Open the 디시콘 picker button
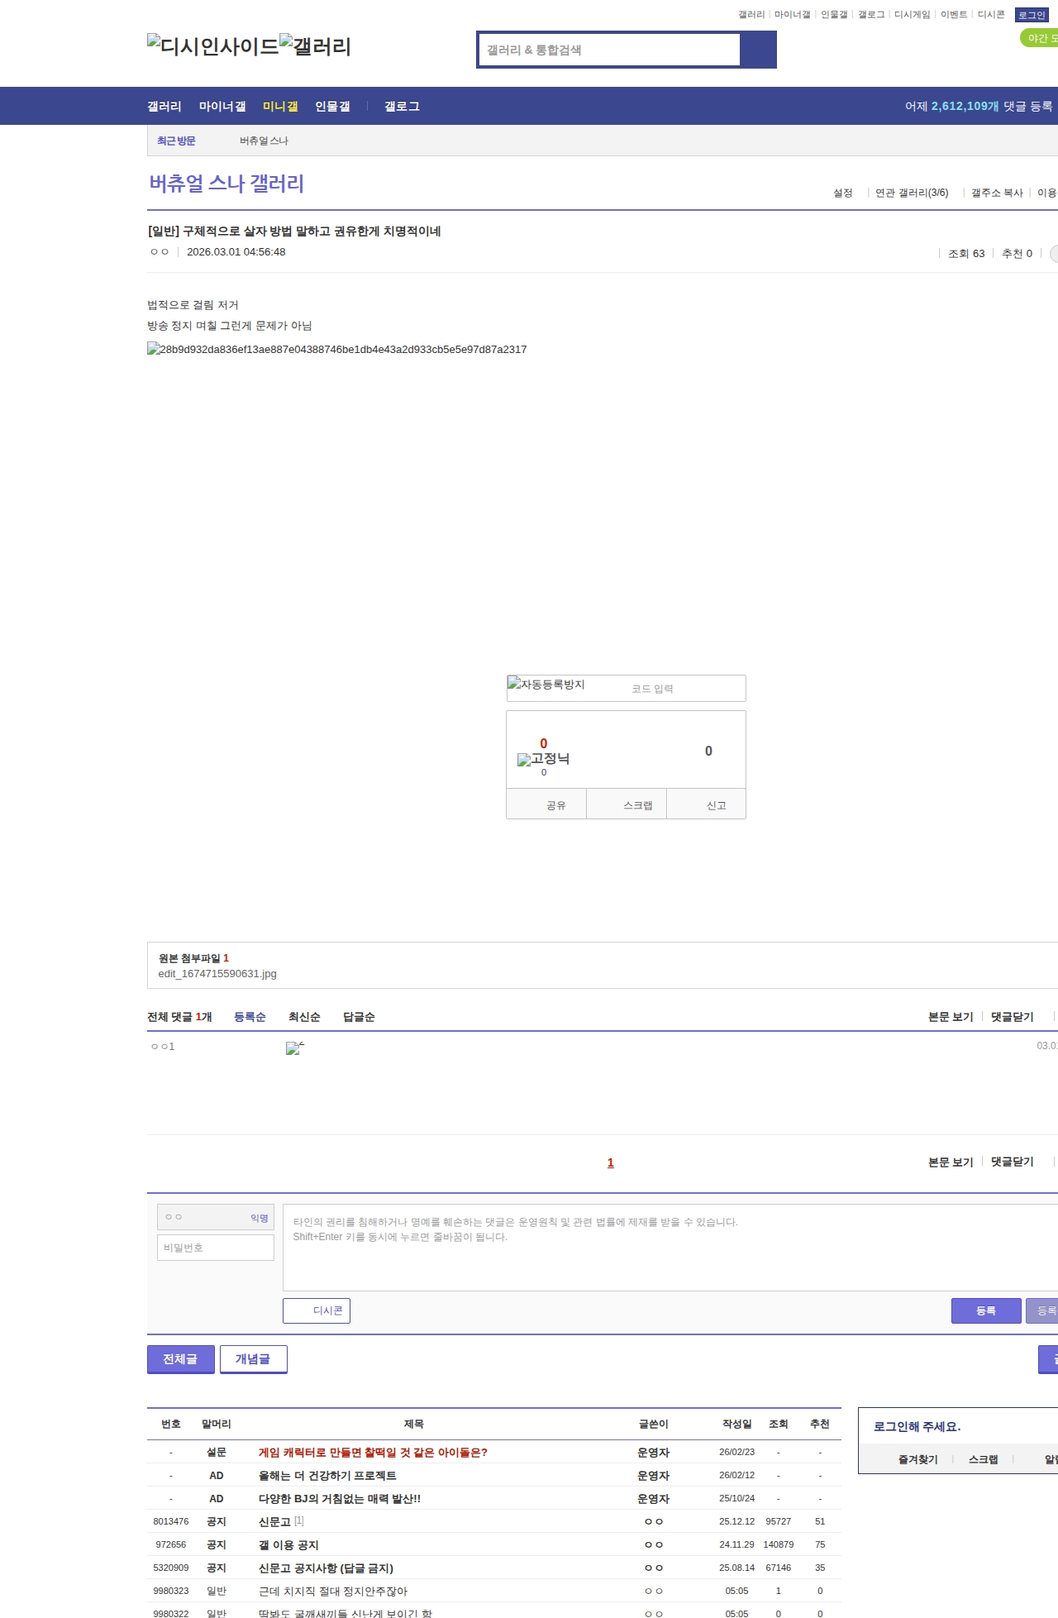1058x1618 pixels. coord(317,1310)
